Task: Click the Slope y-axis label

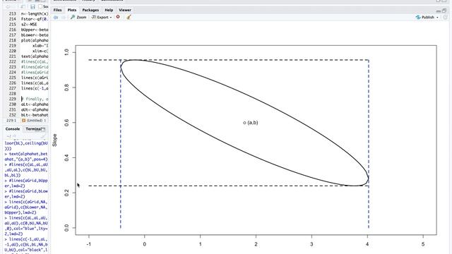Action: pyautogui.click(x=54, y=140)
